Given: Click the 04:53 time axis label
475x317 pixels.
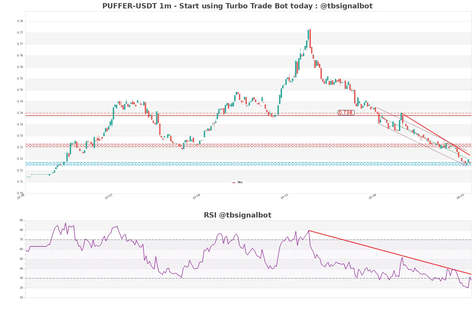Looking at the screenshot, I should tap(284, 197).
